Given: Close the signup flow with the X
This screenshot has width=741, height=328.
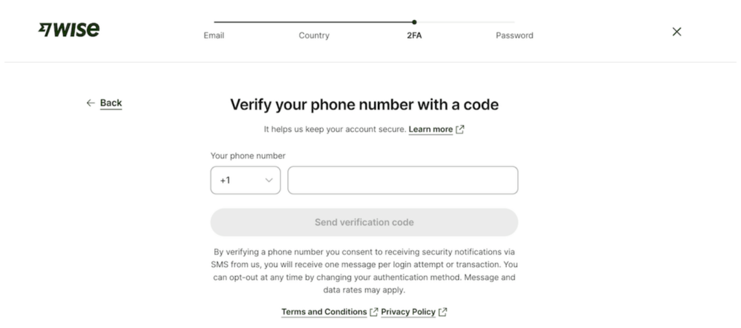Looking at the screenshot, I should pyautogui.click(x=677, y=31).
